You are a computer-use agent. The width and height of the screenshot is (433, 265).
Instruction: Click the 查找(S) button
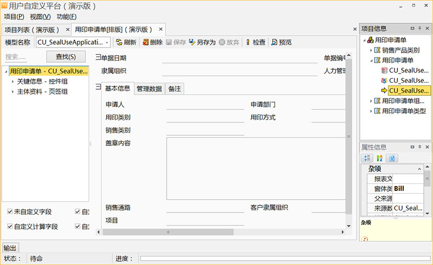pos(65,56)
